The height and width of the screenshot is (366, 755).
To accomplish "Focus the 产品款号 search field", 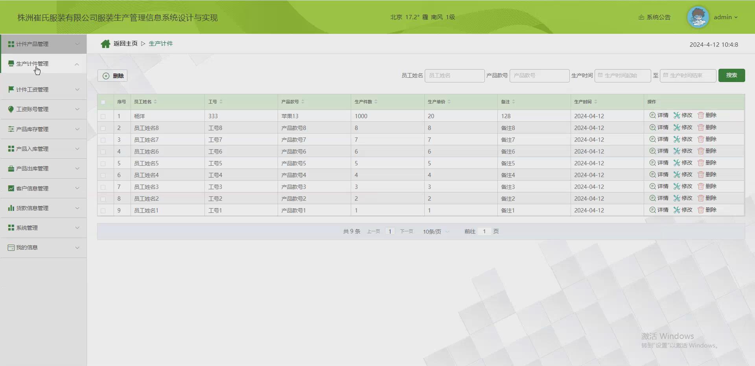I will click(x=540, y=75).
